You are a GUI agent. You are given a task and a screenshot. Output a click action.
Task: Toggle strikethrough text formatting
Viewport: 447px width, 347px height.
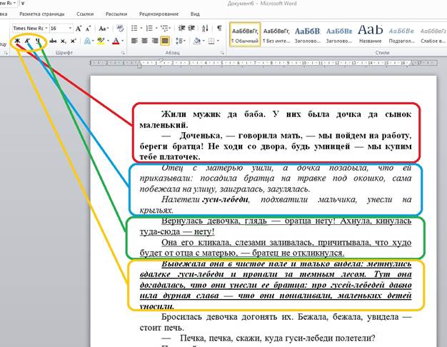click(x=53, y=41)
